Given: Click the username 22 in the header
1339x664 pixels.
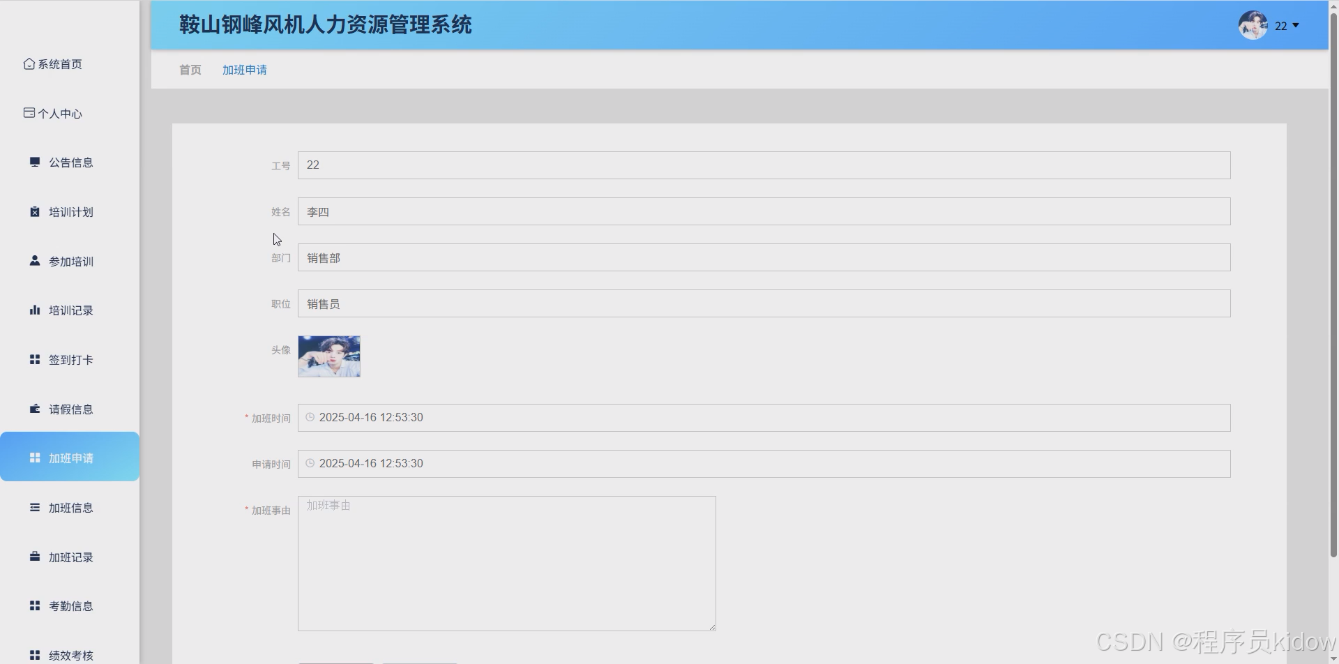Looking at the screenshot, I should pos(1281,26).
